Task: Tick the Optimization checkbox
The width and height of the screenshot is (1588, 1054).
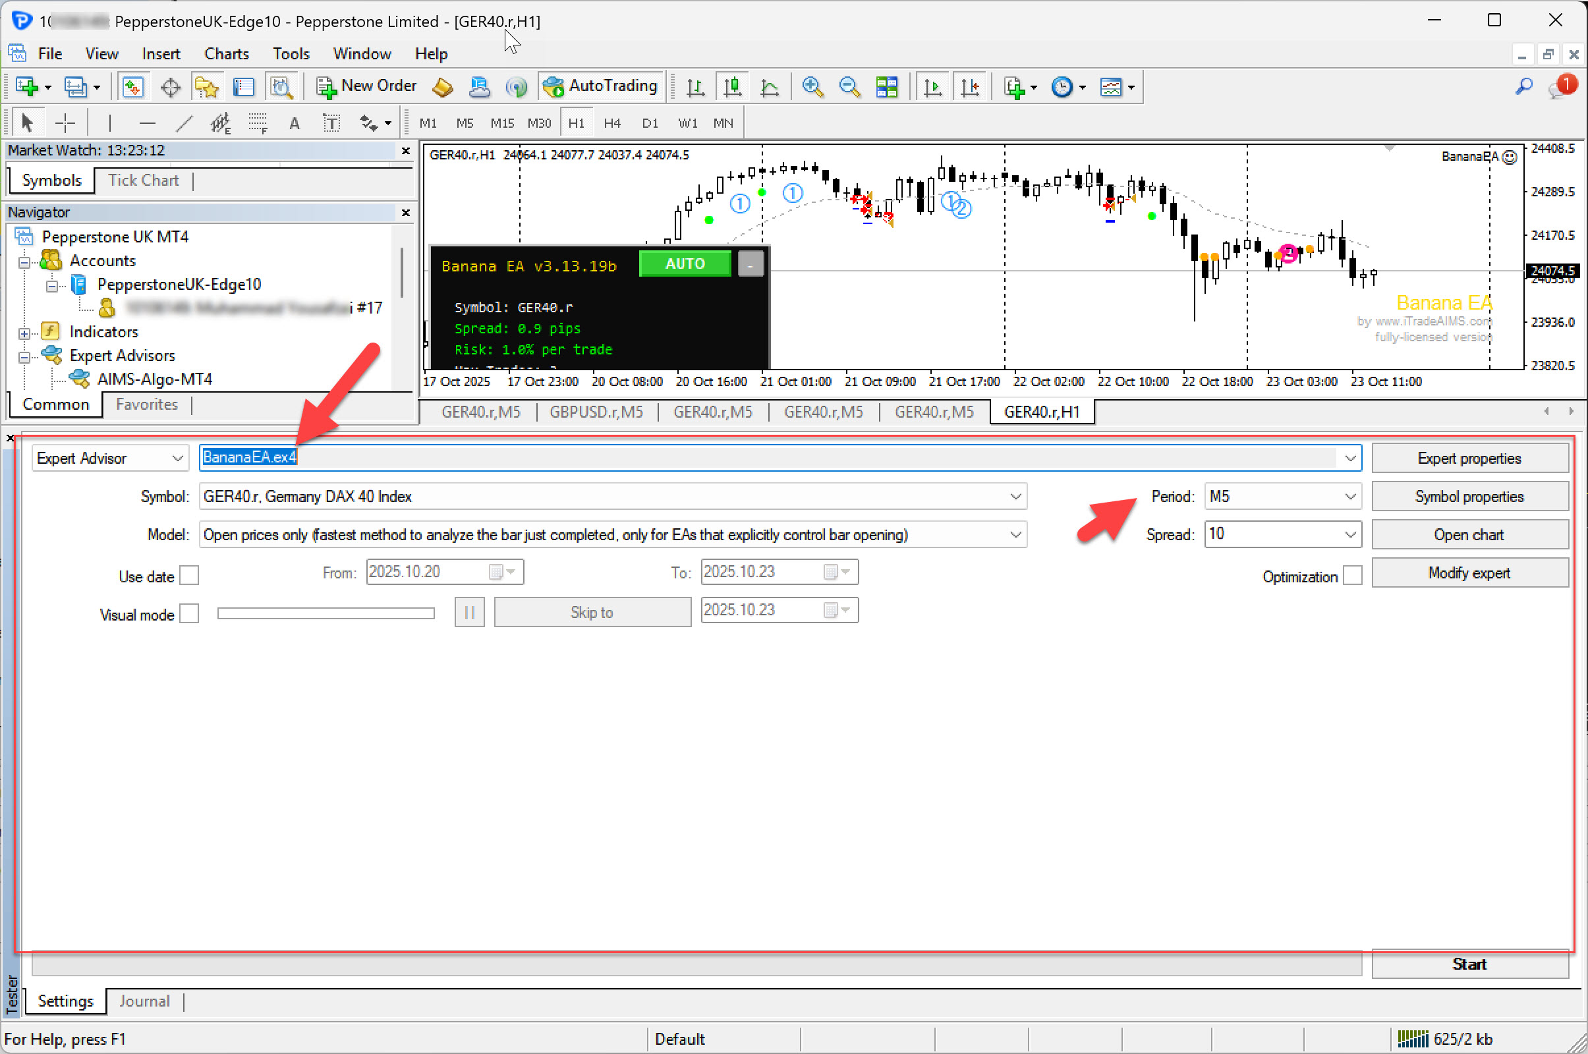Action: pyautogui.click(x=1352, y=576)
